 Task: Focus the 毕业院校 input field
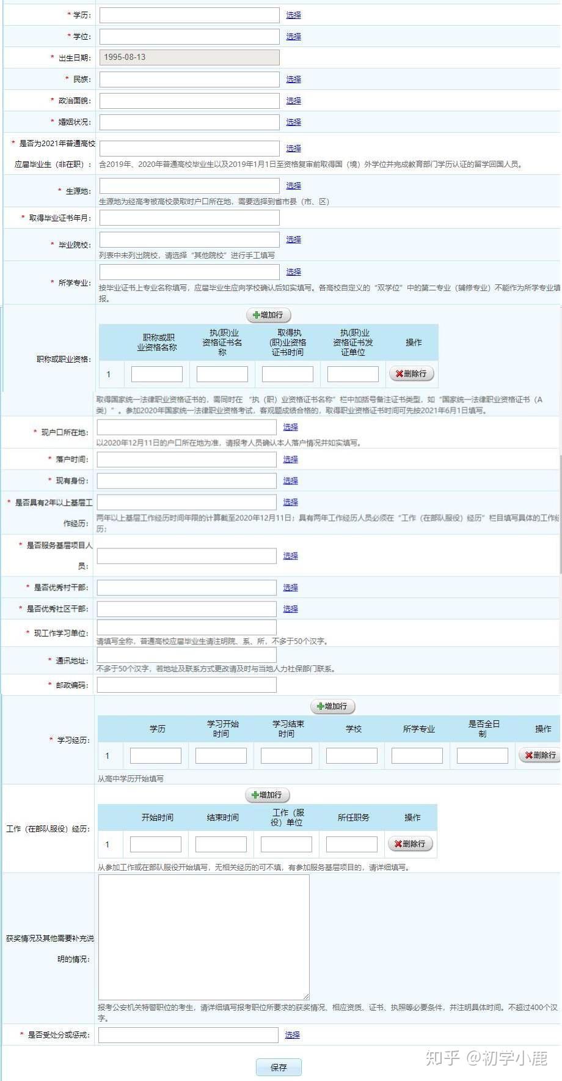click(189, 239)
